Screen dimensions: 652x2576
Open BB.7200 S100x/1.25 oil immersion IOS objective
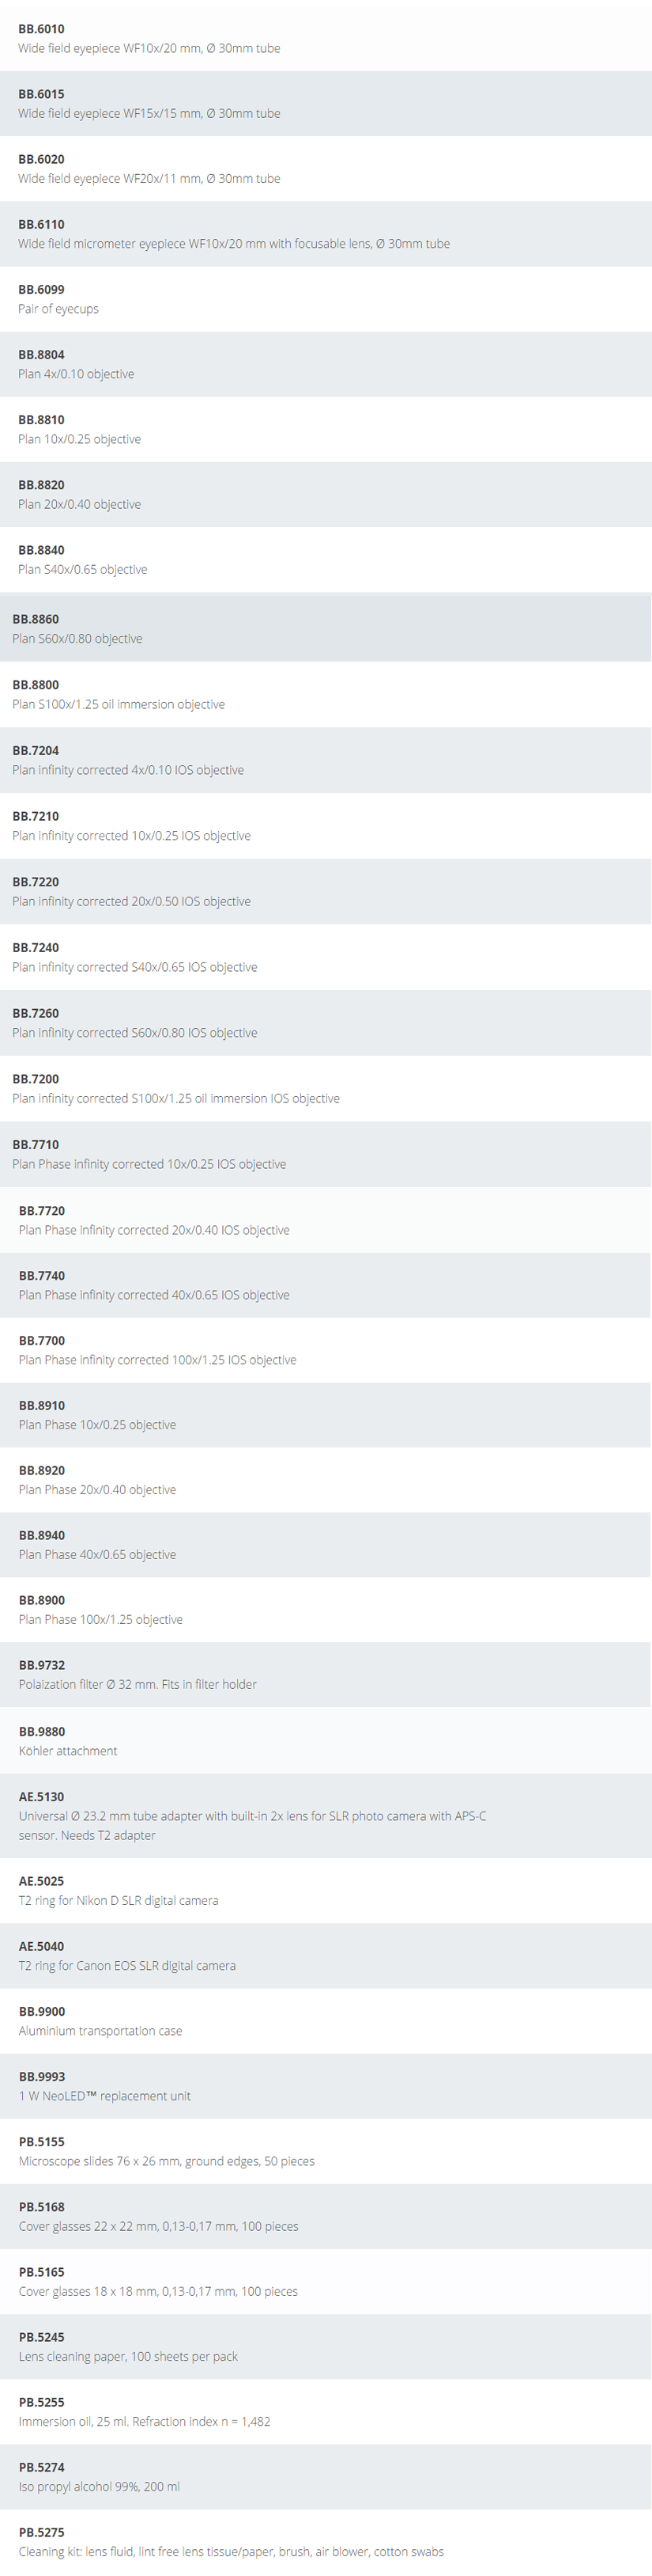[326, 1088]
